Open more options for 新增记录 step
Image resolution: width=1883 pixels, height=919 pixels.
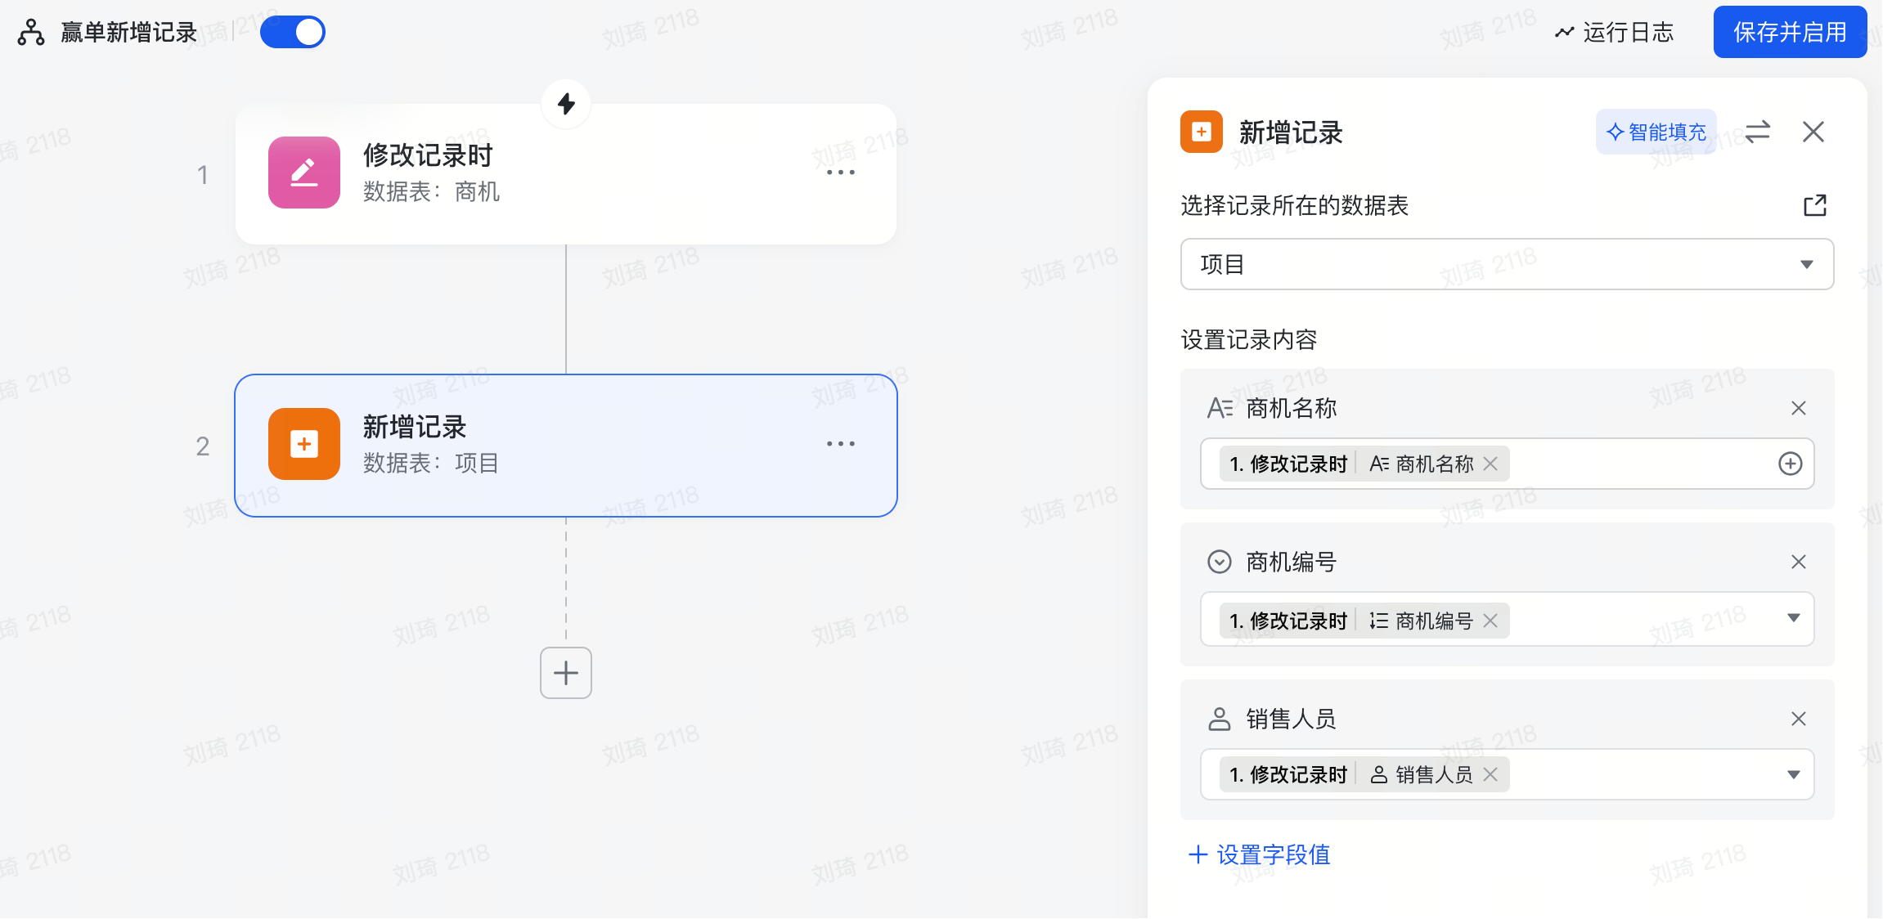coord(840,444)
